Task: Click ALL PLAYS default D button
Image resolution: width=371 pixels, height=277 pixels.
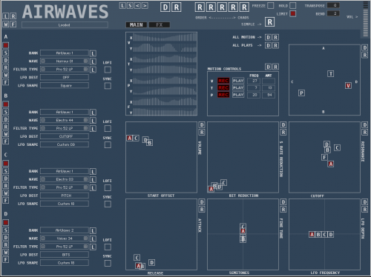Action: [268, 45]
